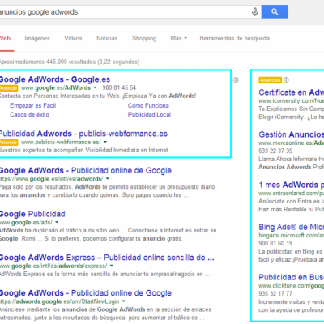324x324 pixels.
Task: Open the Certificate en Adw... sidebar ad
Action: click(291, 92)
